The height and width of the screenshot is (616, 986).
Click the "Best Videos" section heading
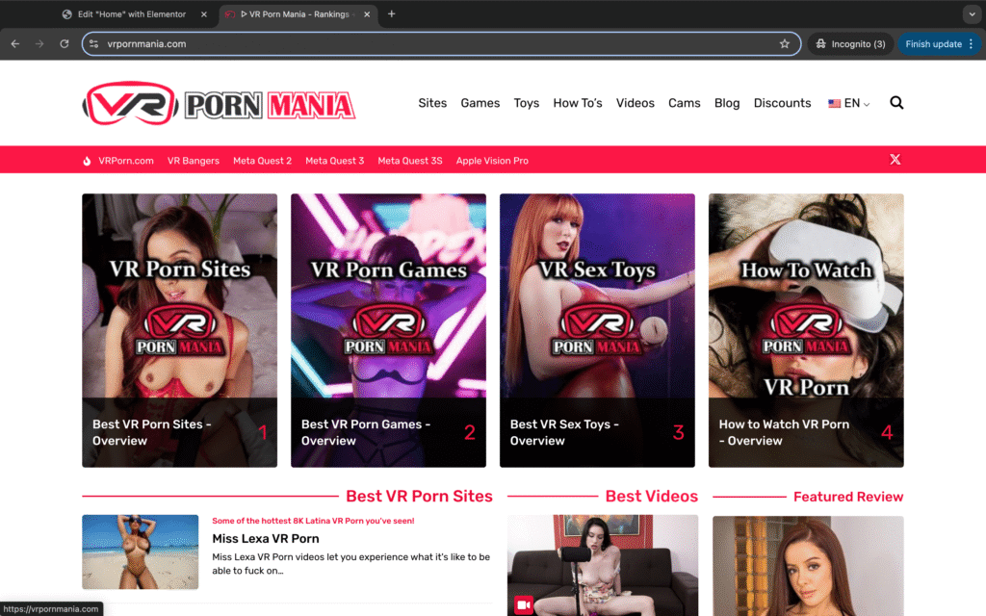click(652, 497)
